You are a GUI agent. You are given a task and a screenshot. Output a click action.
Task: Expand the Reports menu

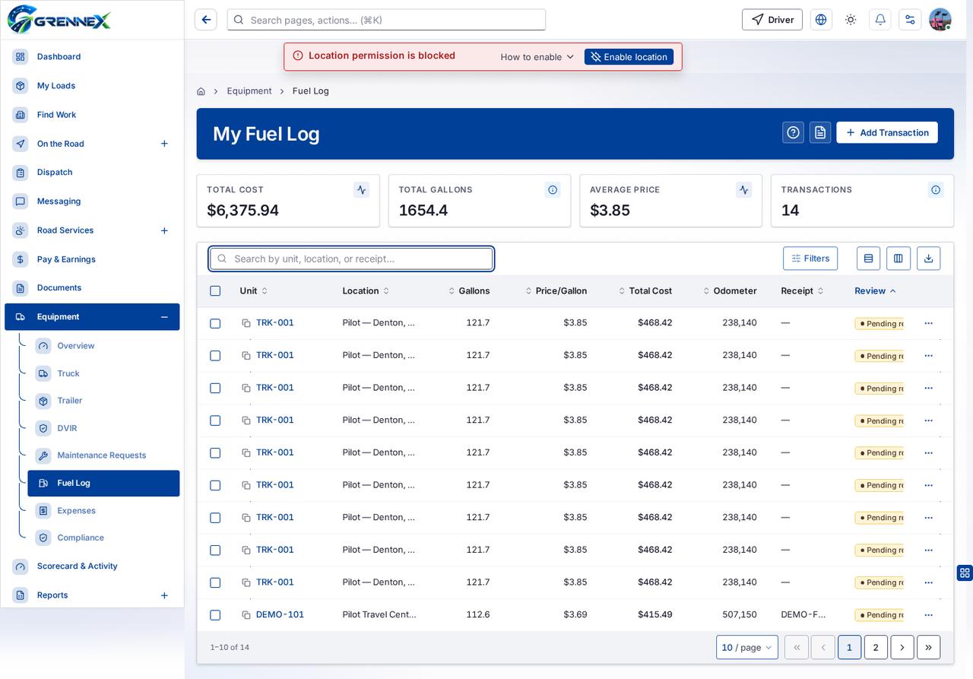164,595
